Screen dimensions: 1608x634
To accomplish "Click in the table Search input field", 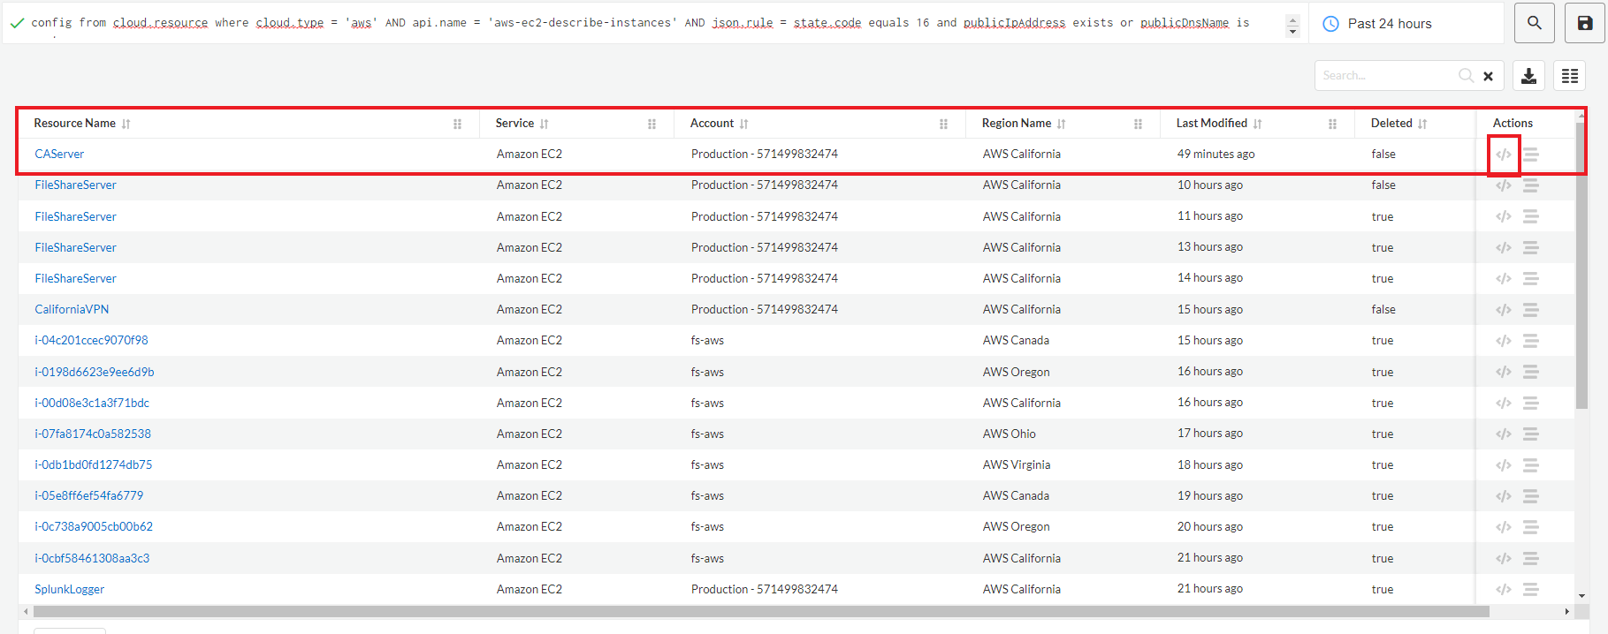I will coord(1383,76).
